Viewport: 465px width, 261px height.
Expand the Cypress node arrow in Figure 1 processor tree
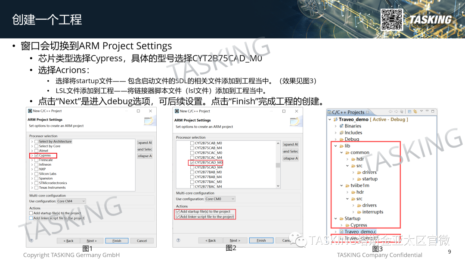(32, 155)
